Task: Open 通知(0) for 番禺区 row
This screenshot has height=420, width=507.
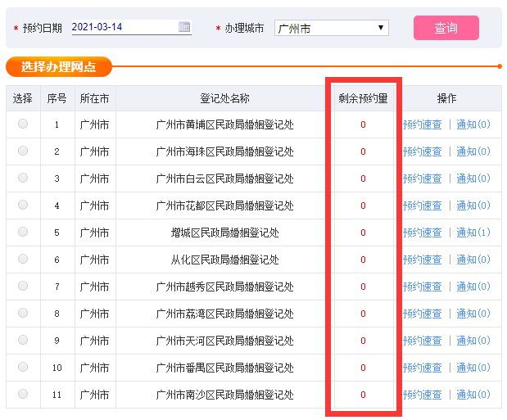Action: point(473,368)
